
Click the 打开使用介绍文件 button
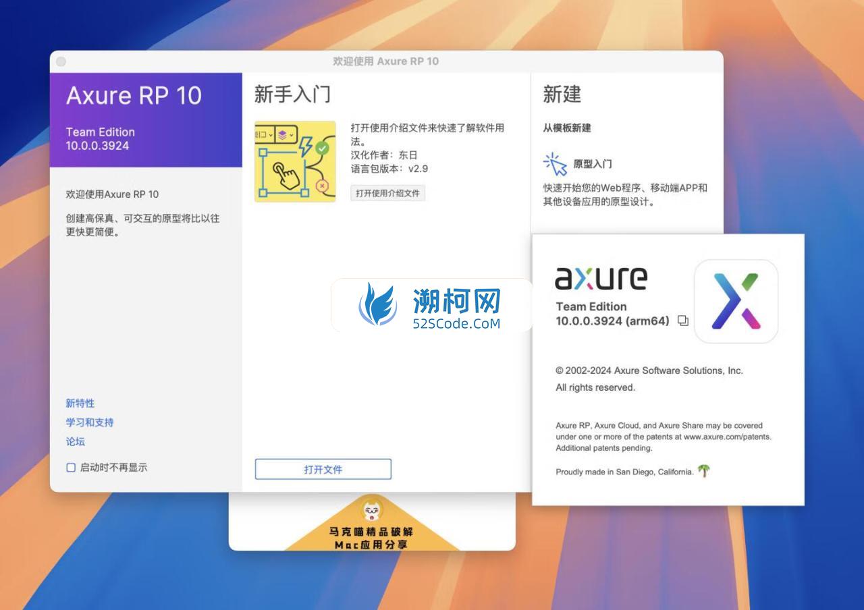387,193
